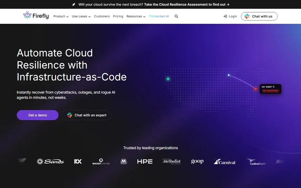
Task: Click the HPE logo
Action: [145, 162]
